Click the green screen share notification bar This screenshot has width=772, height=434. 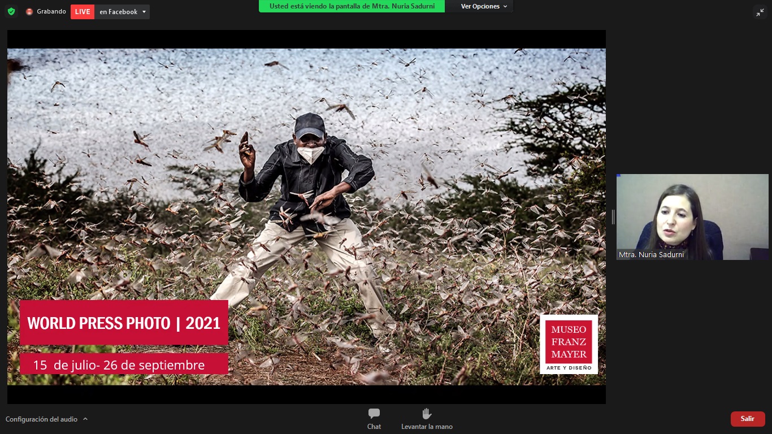(x=352, y=6)
